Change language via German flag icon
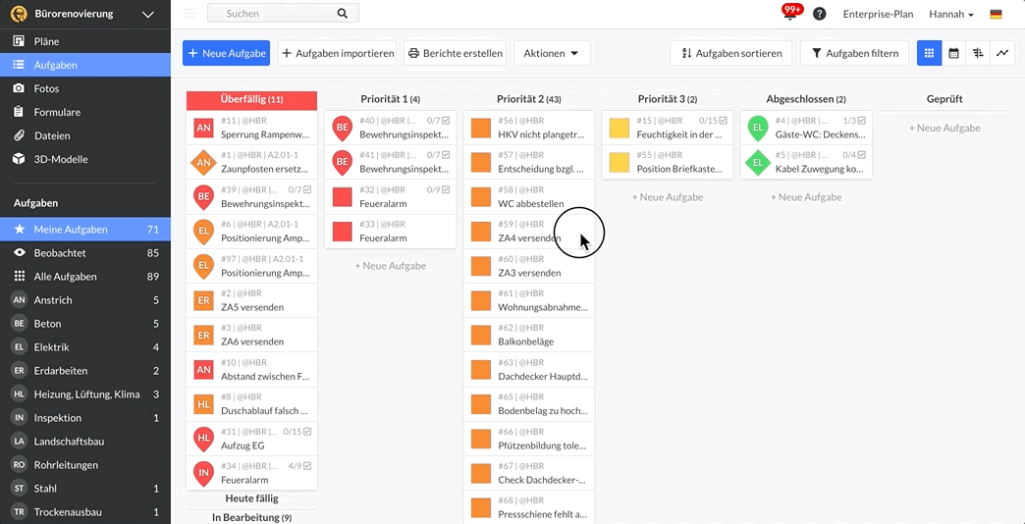1025x524 pixels. [996, 14]
